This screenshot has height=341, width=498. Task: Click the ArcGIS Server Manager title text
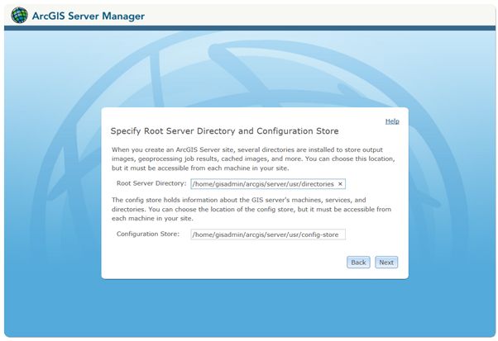[x=89, y=16]
